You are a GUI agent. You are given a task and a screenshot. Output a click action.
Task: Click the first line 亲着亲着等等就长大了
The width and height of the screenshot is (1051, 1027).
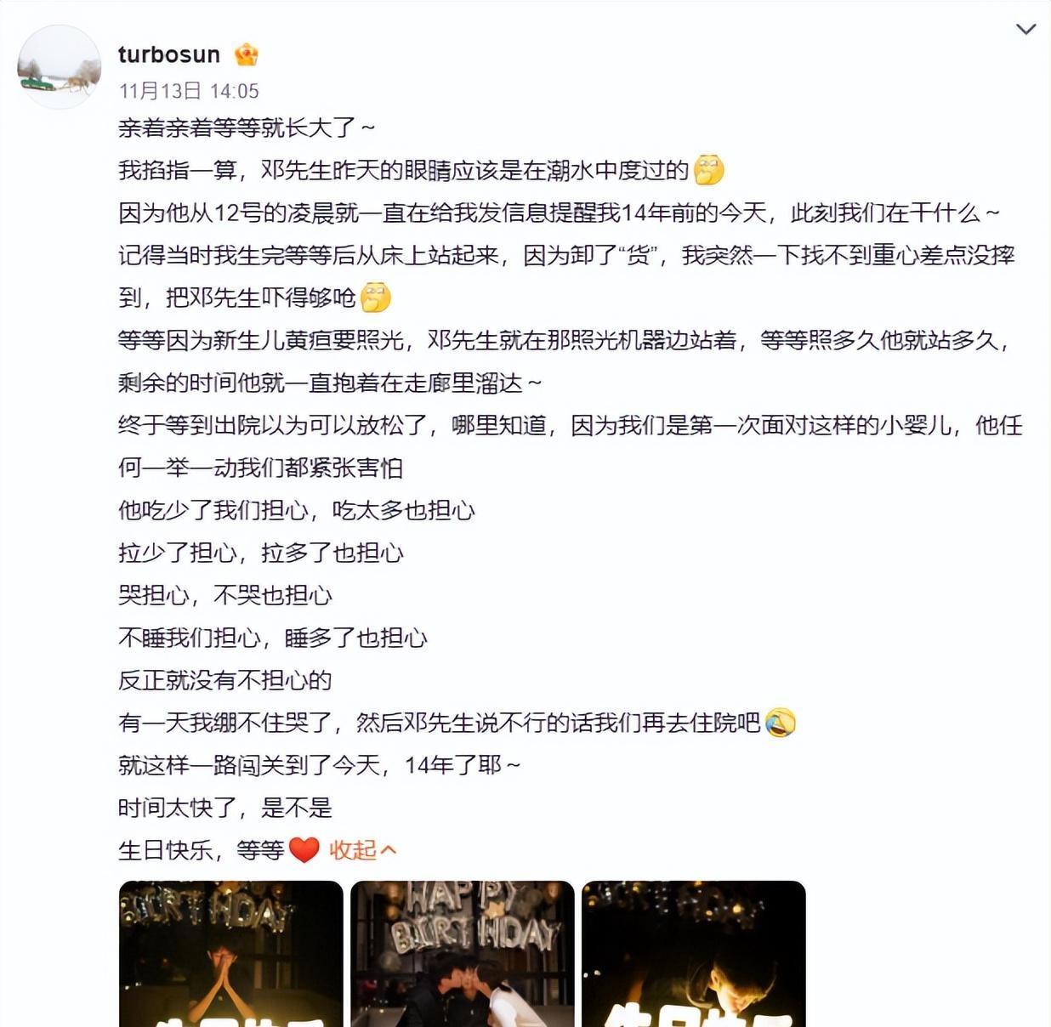point(247,128)
